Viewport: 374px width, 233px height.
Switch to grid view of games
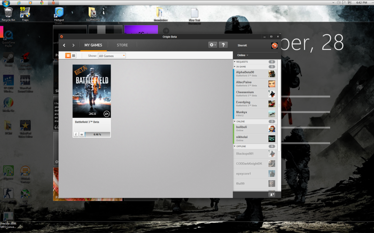(x=68, y=55)
